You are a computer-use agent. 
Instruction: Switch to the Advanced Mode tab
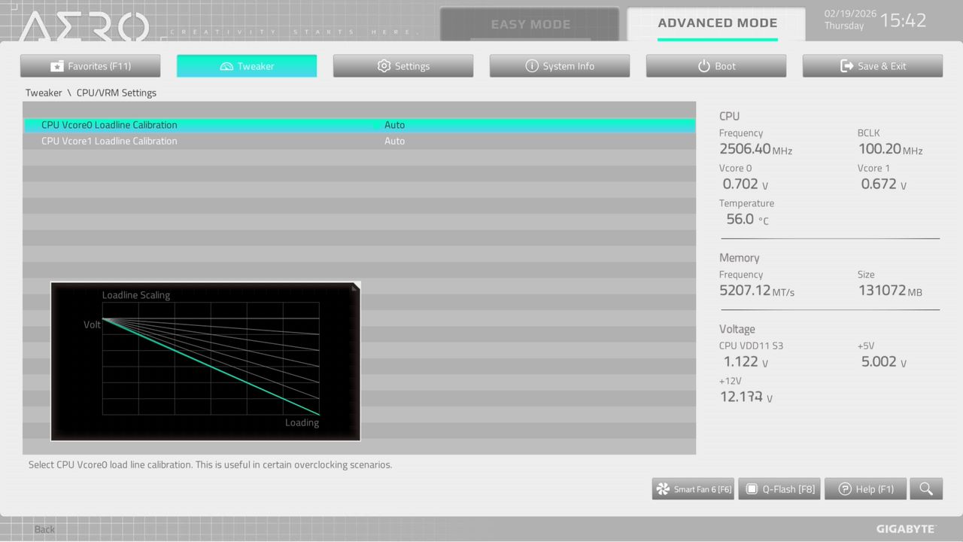(x=717, y=23)
